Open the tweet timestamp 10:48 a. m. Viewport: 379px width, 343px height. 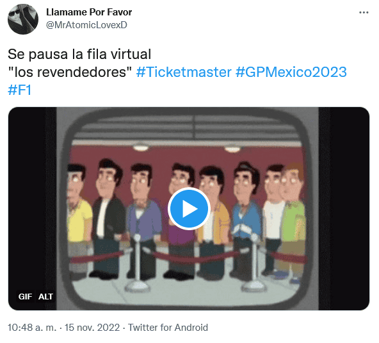32,328
